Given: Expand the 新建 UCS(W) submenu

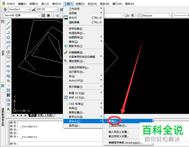Looking at the screenshot, I should [x=84, y=93].
